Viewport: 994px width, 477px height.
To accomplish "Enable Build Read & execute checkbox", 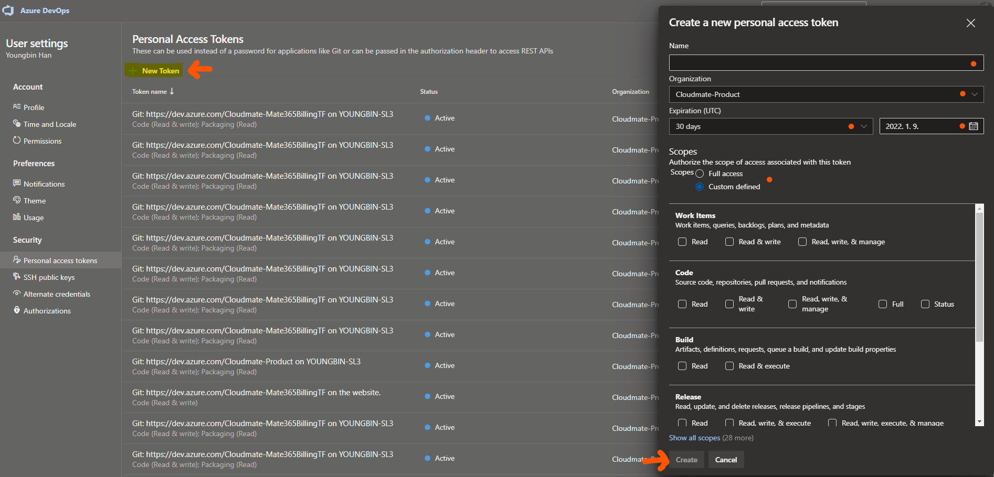I will [729, 366].
